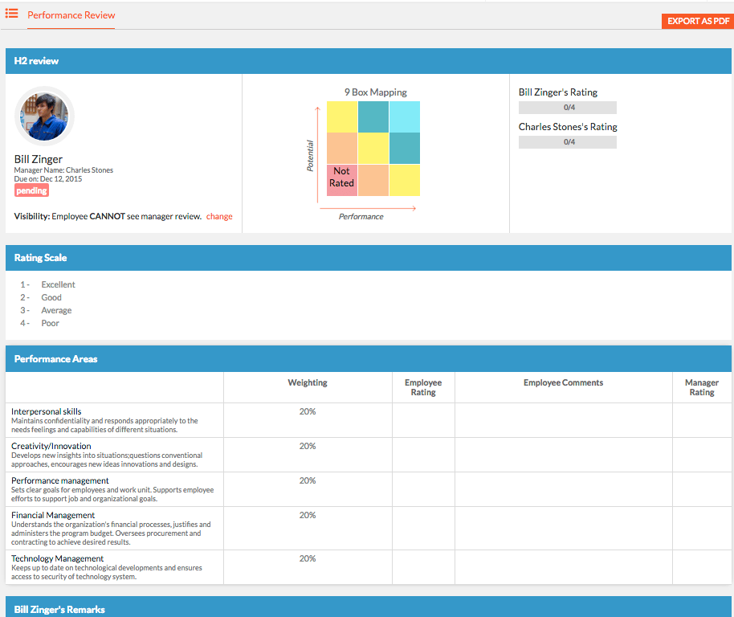
Task: Select the Performance Review tab
Action: pyautogui.click(x=71, y=15)
